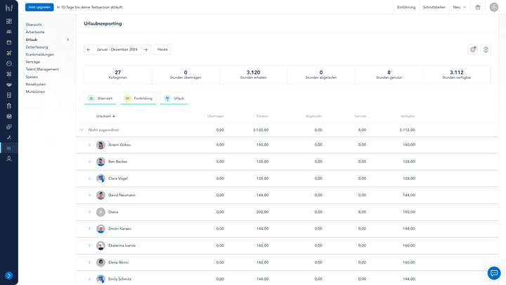Select Krankmeldungen menu item
Image resolution: width=506 pixels, height=285 pixels.
coord(39,54)
